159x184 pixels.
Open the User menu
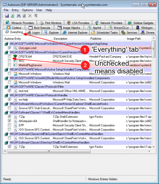pyautogui.click(x=39, y=10)
